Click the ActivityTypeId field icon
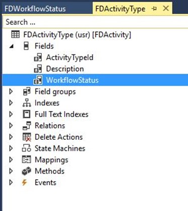This screenshot has width=188, height=211. point(38,58)
